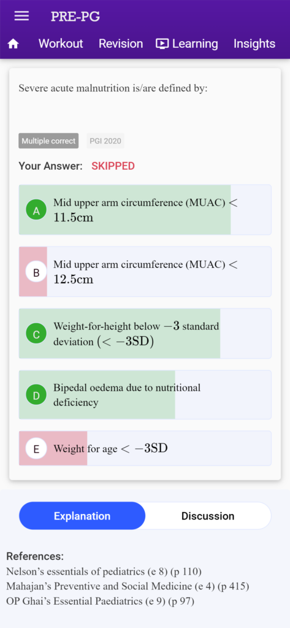Click the Multiple correct tag

pyautogui.click(x=48, y=141)
